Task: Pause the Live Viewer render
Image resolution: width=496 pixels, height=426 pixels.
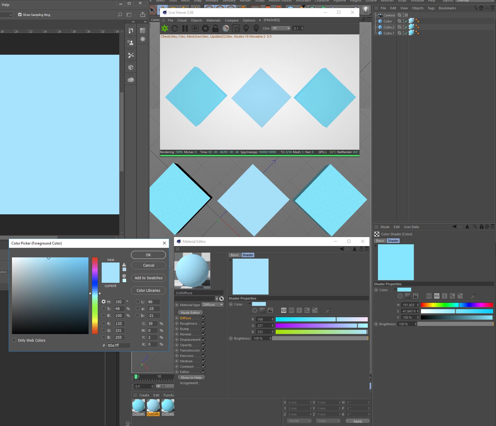Action: (185, 28)
